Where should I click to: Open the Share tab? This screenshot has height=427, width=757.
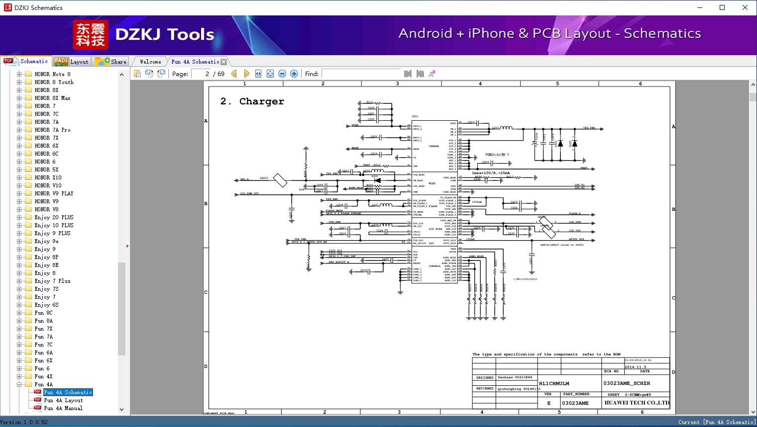[110, 62]
